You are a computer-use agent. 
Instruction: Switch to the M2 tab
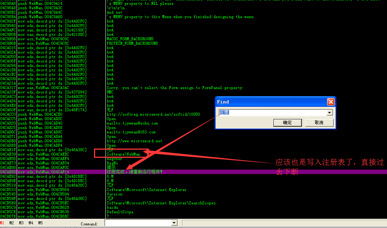pos(12,223)
